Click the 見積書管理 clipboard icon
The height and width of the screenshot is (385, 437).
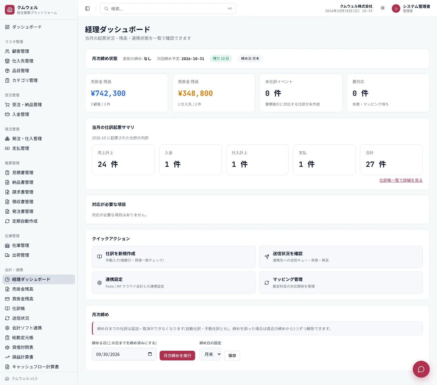coord(7,173)
